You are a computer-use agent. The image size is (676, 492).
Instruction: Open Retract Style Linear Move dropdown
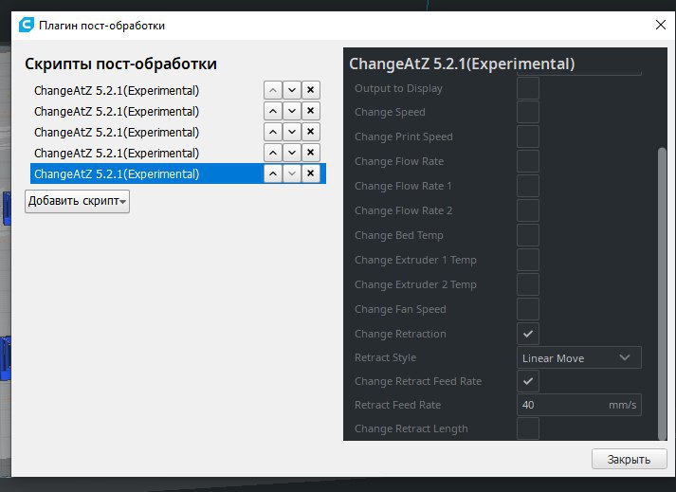click(579, 357)
